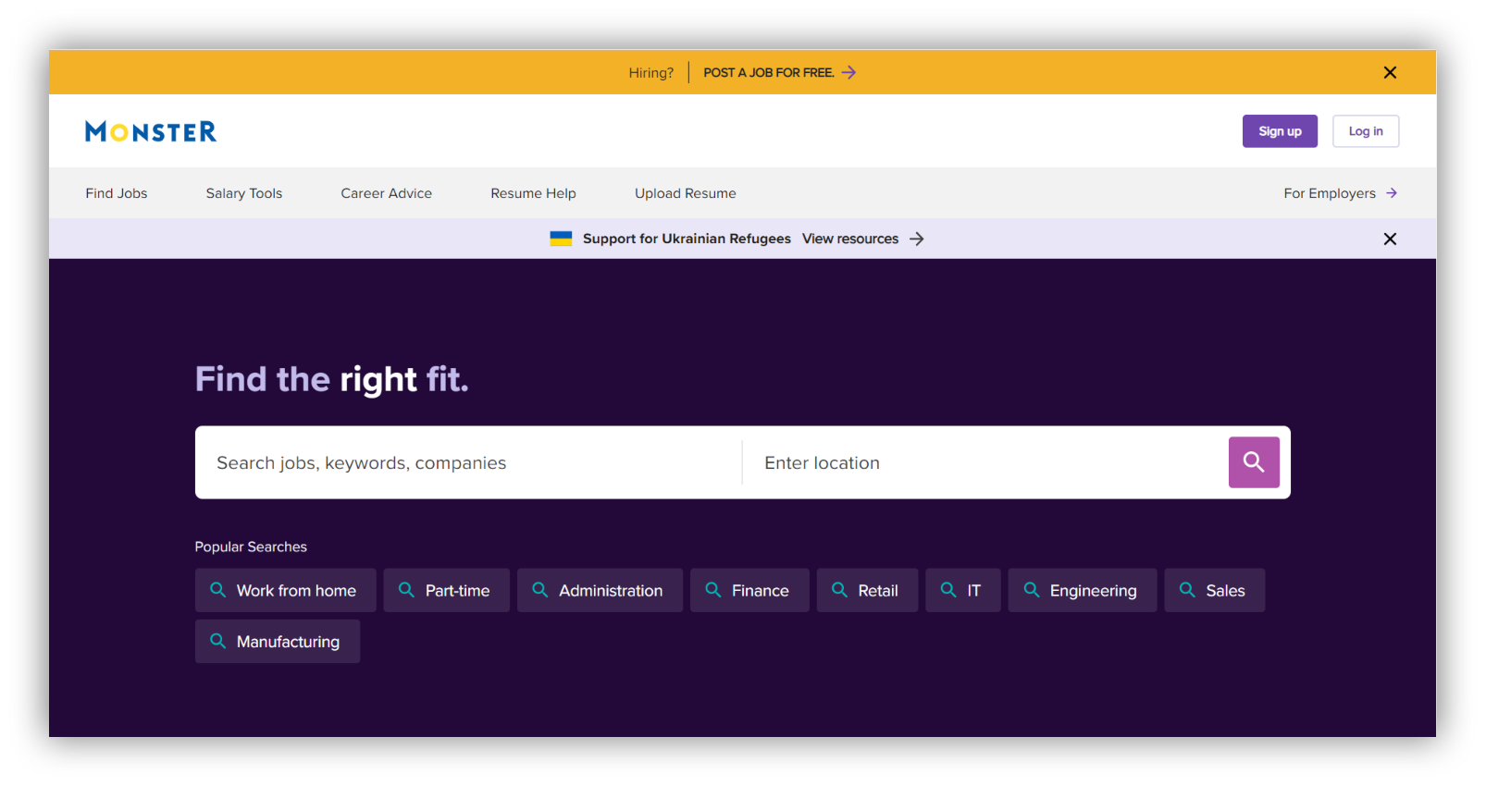This screenshot has height=786, width=1486.
Task: Click Support for Ukrainian Refugees text
Action: [687, 239]
